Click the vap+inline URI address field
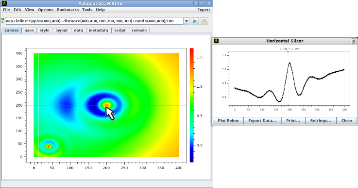Viewport: 358px width, 188px height. click(x=94, y=21)
